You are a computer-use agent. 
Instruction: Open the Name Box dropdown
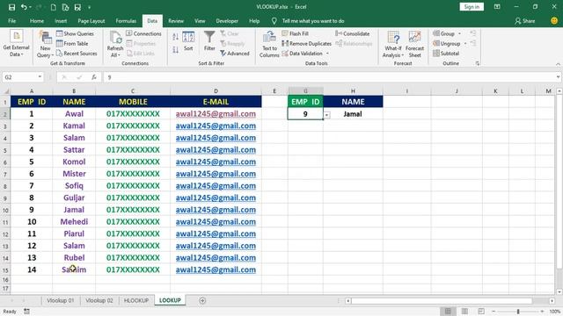pos(40,77)
